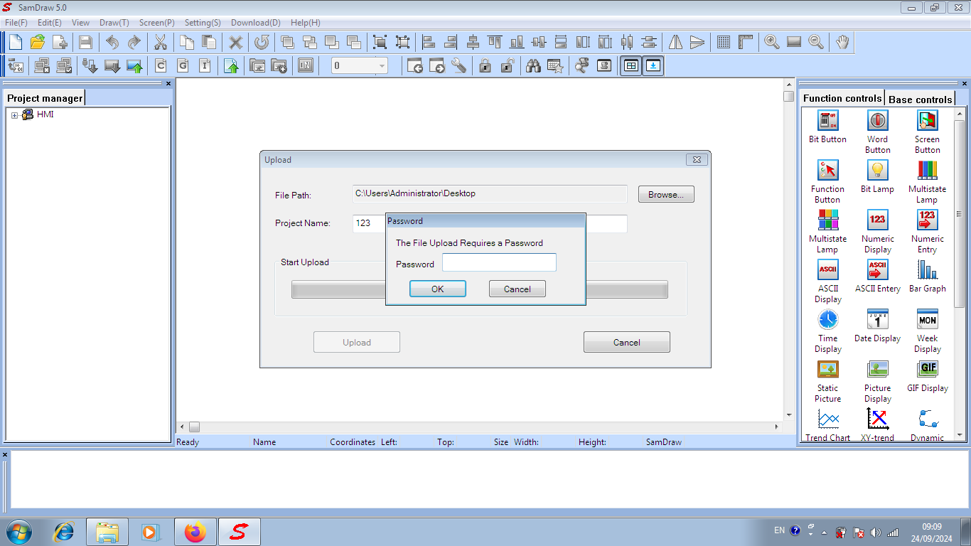Show the grid using the grid icon
The image size is (971, 546).
point(724,42)
